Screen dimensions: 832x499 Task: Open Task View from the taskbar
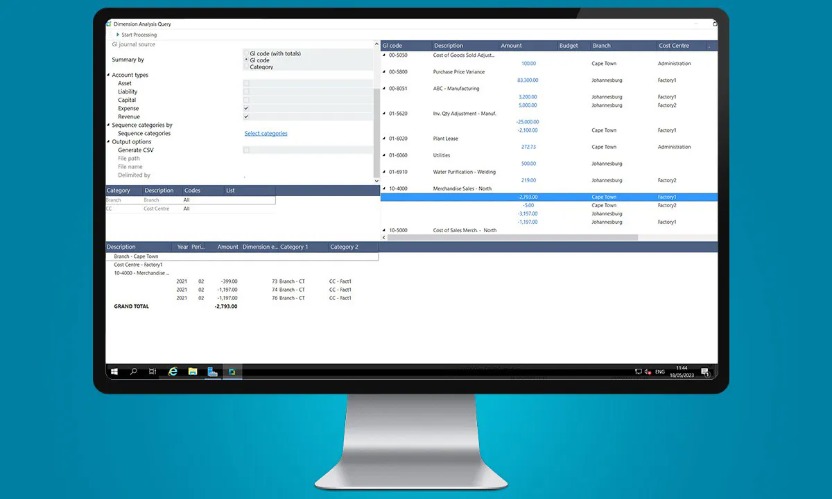coord(153,371)
